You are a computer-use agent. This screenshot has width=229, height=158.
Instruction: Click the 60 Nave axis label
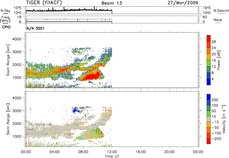(x=205, y=17)
